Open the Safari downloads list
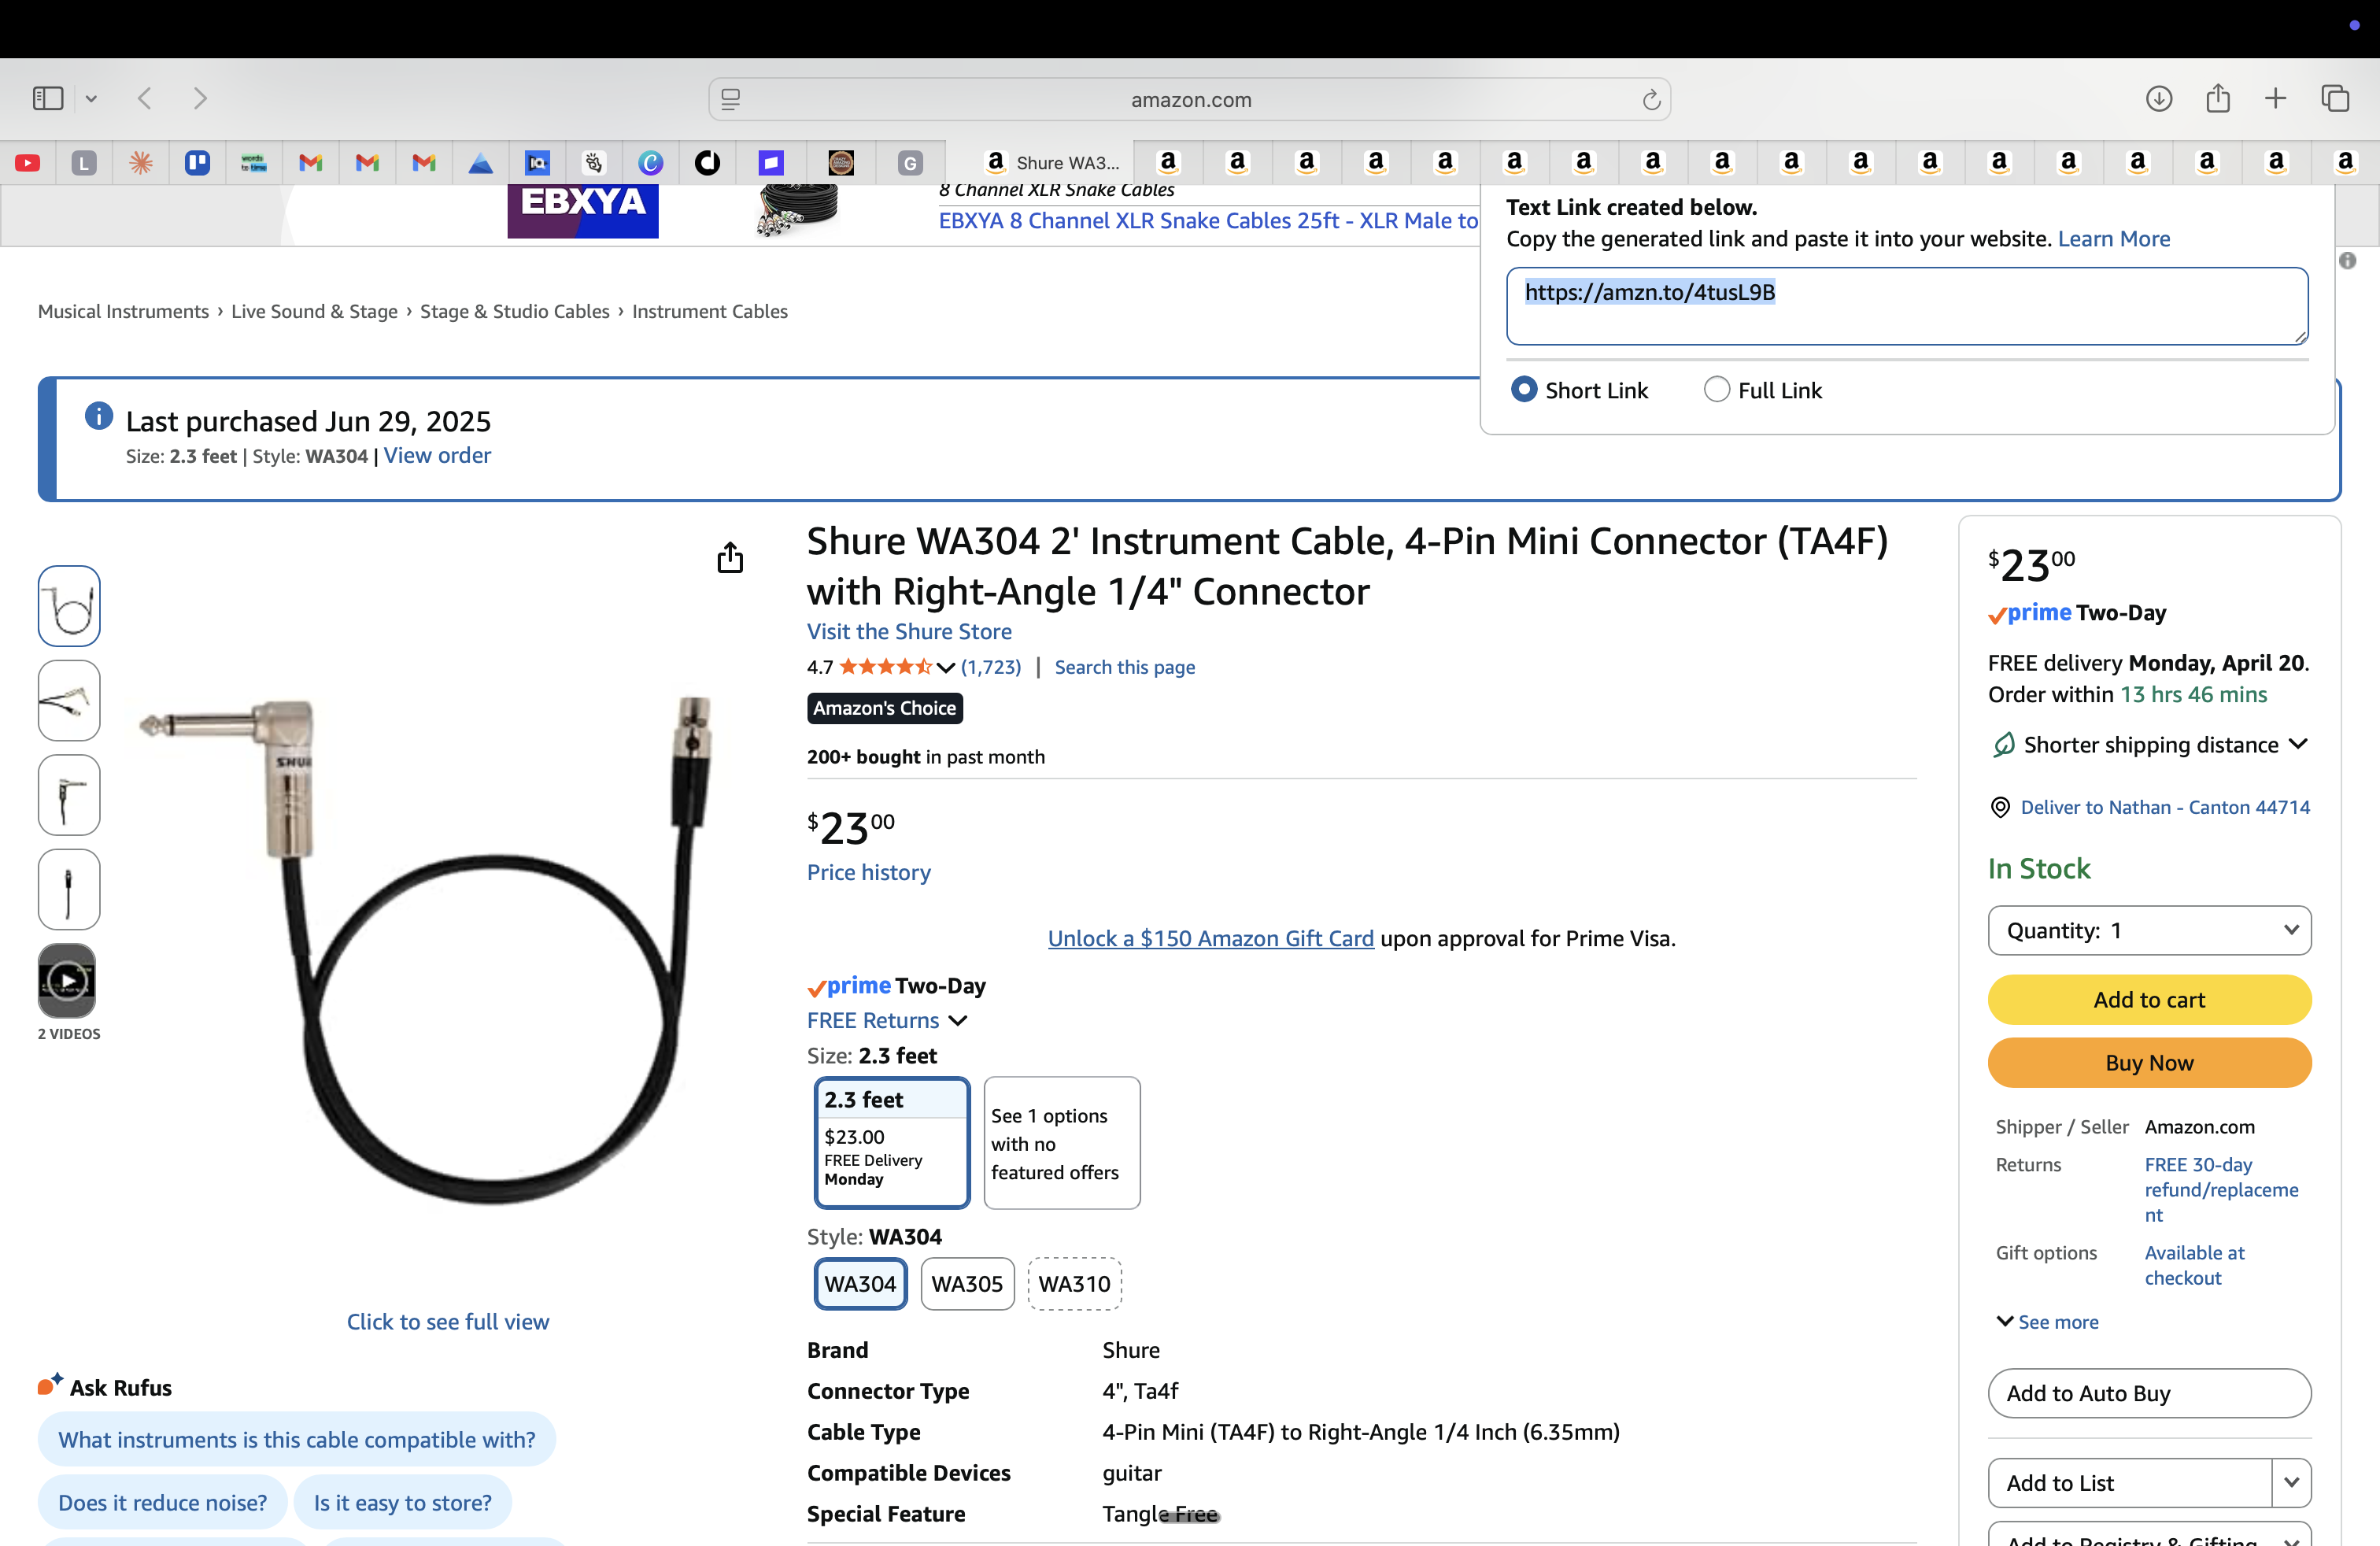 [2159, 98]
